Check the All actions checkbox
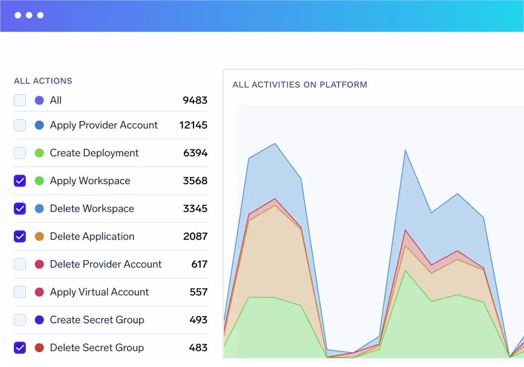This screenshot has height=367, width=524. (x=20, y=101)
